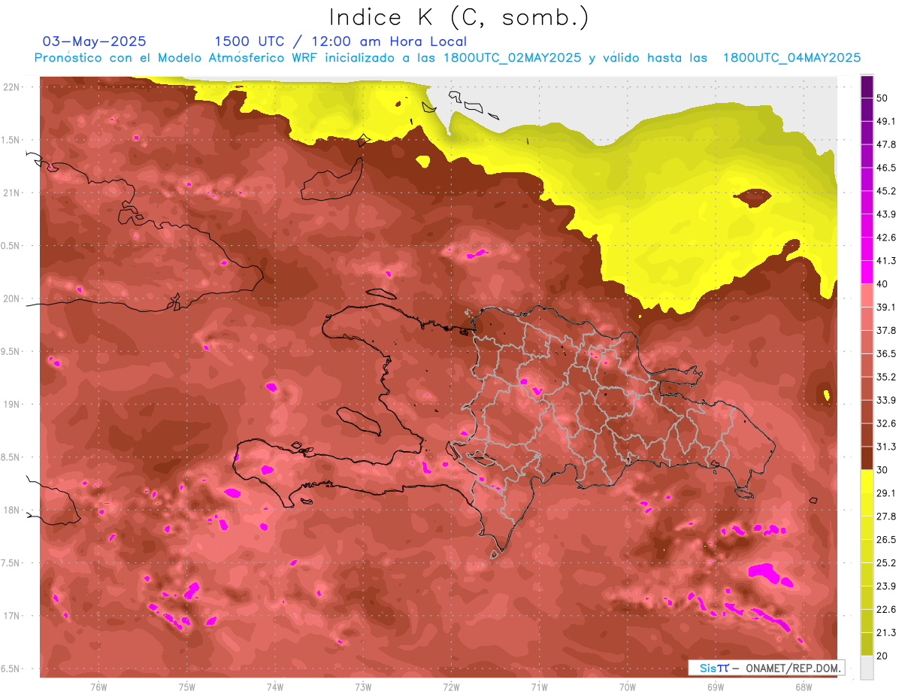Click the '31.3' colorbar value

(x=886, y=447)
